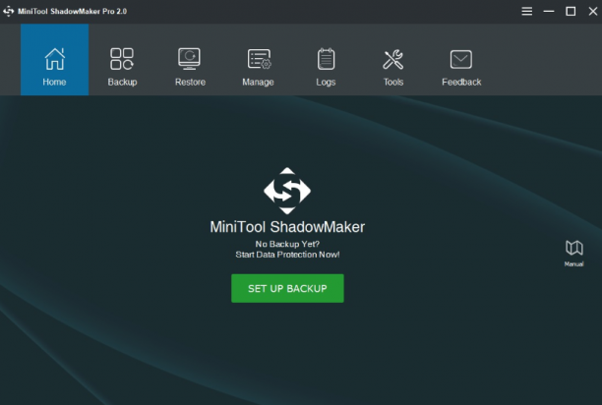The height and width of the screenshot is (405, 602).
Task: Click the ShadowMaker logo in title bar
Action: 9,11
